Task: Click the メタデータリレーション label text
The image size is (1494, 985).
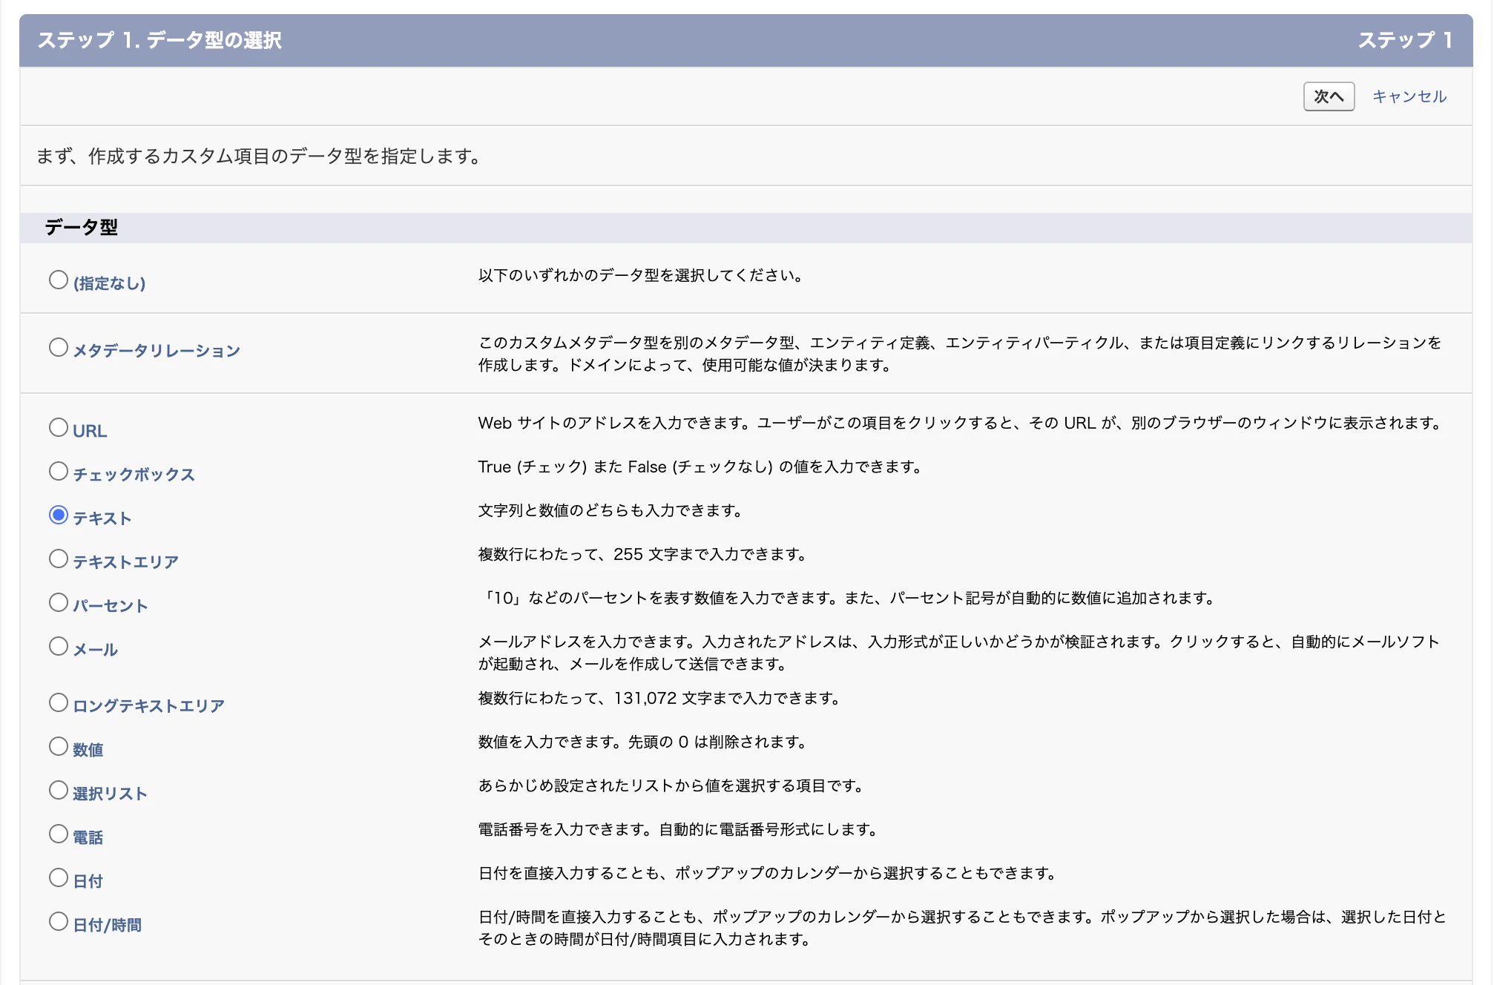Action: 157,351
